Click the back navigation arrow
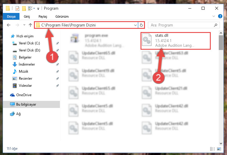 pyautogui.click(x=9, y=25)
